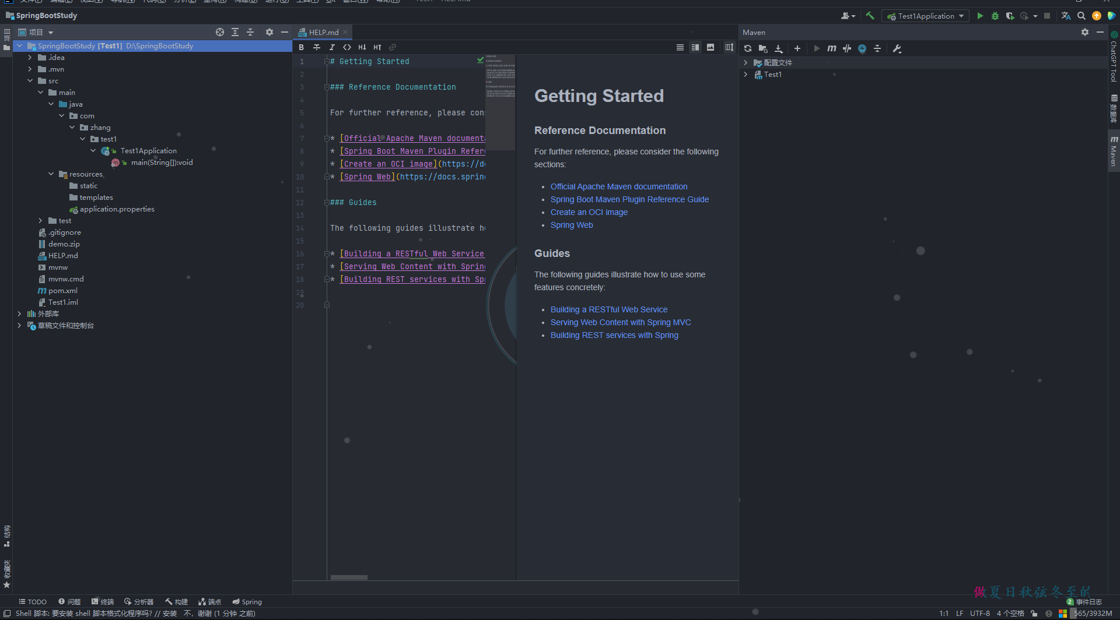The image size is (1120, 620).
Task: Run with coverage using the shield icon
Action: coord(1010,16)
